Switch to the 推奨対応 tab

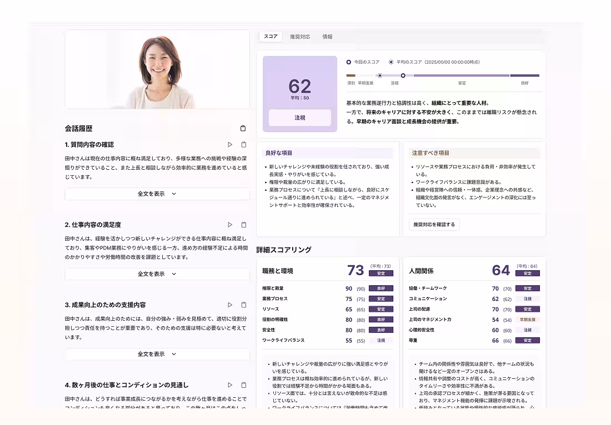click(x=301, y=36)
